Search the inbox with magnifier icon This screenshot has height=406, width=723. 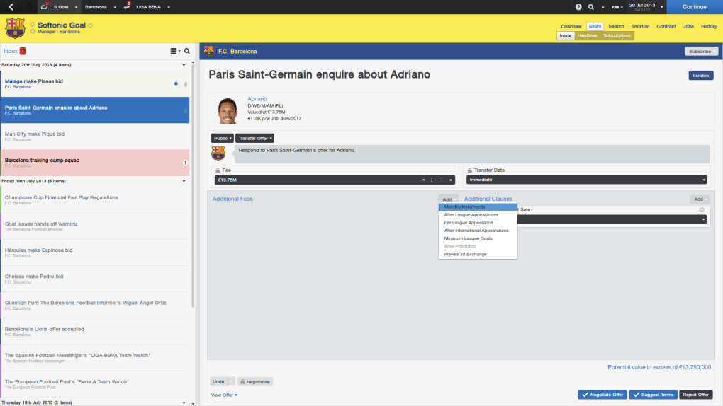point(186,51)
